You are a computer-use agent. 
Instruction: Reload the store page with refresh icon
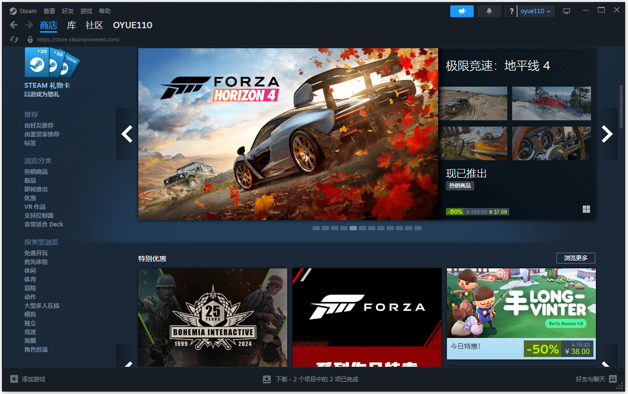pyautogui.click(x=14, y=39)
